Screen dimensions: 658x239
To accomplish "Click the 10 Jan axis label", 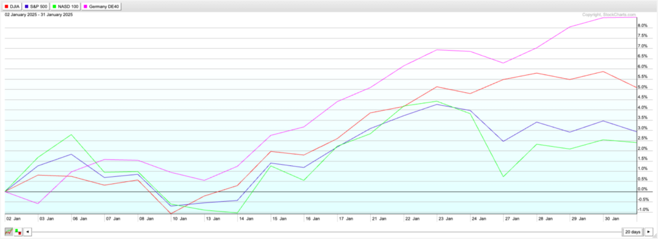I will pyautogui.click(x=179, y=218).
